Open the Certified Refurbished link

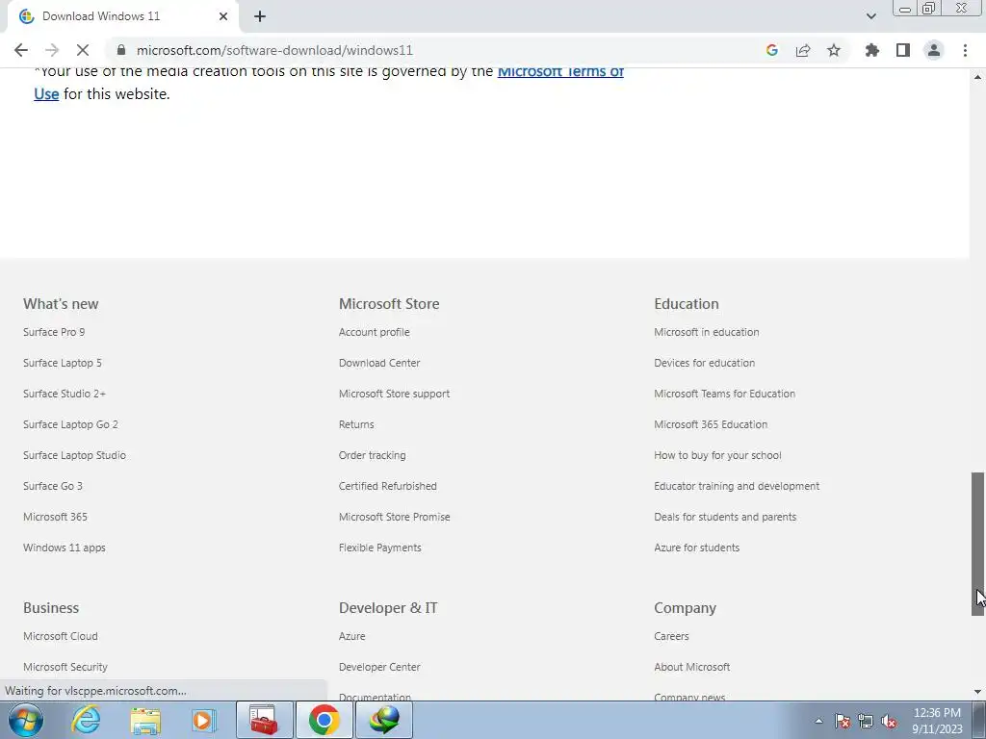(388, 486)
